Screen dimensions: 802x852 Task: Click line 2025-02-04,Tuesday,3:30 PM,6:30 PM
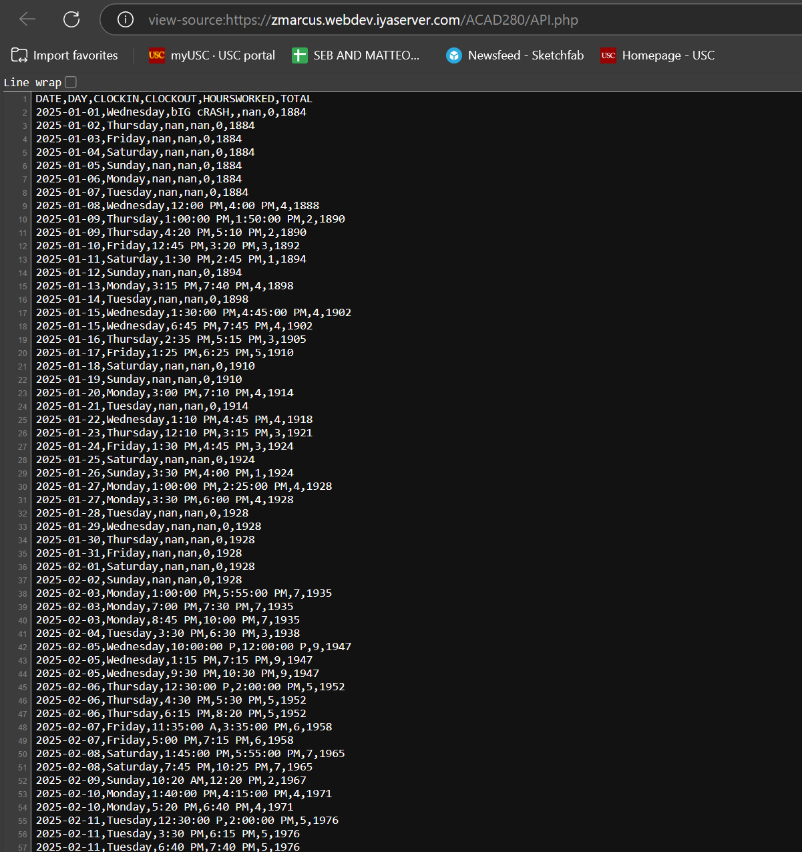[x=168, y=633]
